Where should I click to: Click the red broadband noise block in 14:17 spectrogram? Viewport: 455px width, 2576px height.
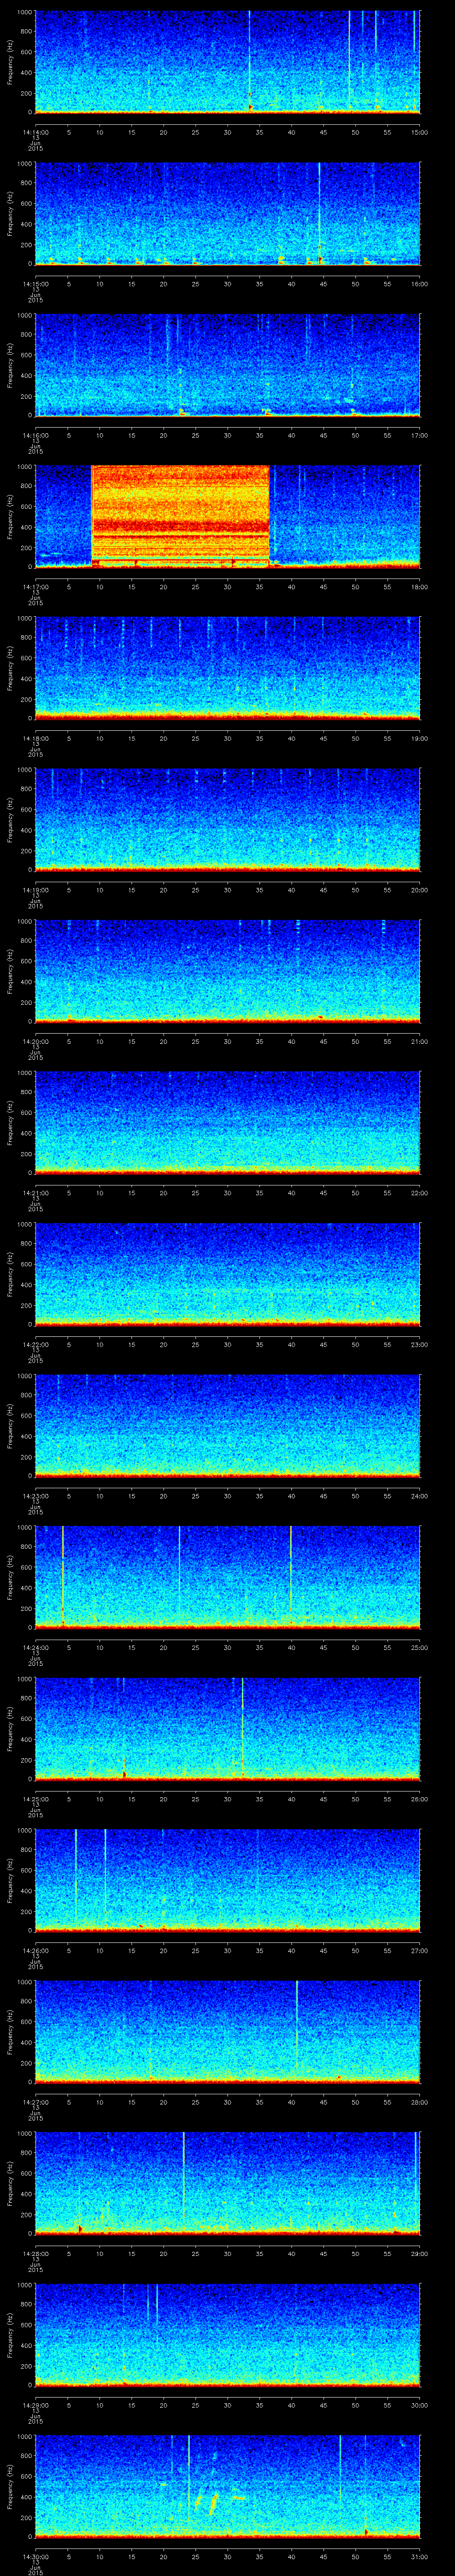tap(180, 515)
